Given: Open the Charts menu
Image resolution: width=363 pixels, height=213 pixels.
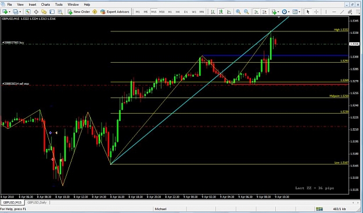Looking at the screenshot, I should (x=45, y=5).
